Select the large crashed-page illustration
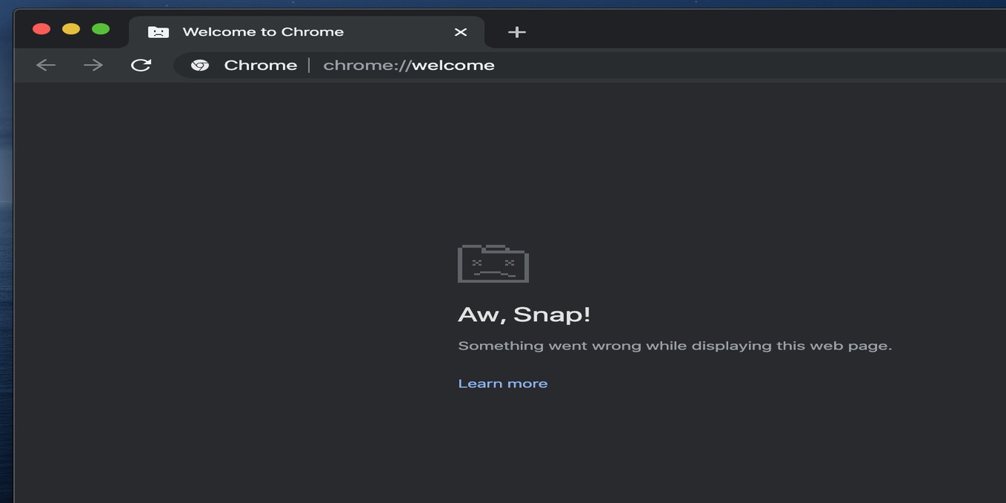The height and width of the screenshot is (503, 1006). click(x=493, y=263)
